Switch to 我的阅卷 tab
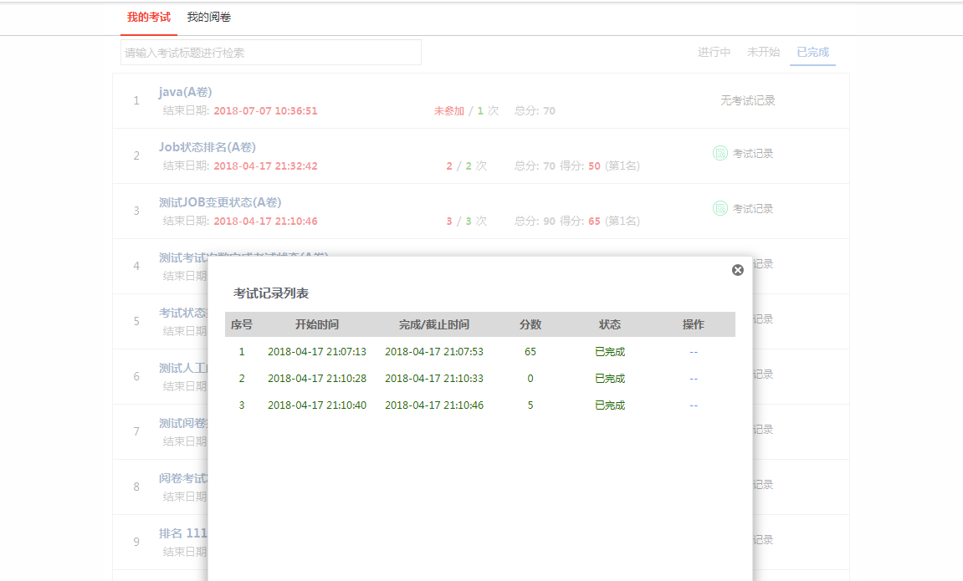Viewport: 963px width, 581px height. click(209, 18)
